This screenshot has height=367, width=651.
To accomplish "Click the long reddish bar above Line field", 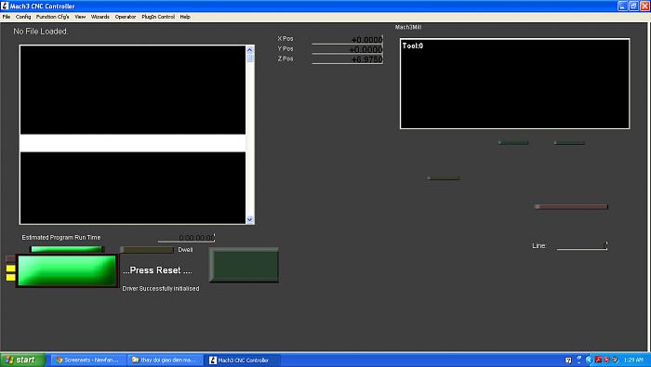I will click(571, 206).
